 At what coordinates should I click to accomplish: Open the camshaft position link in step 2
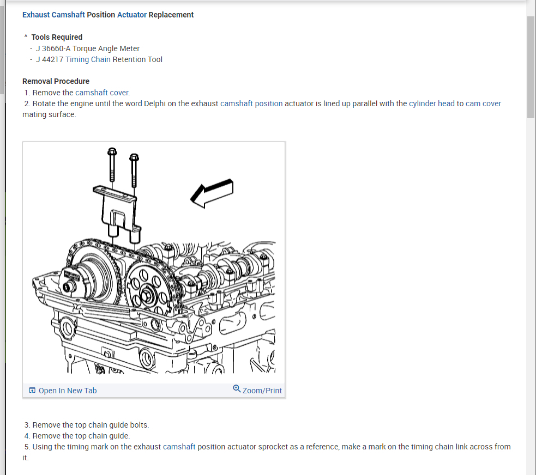(x=251, y=103)
